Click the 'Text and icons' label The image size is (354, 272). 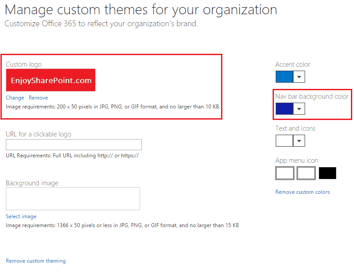pos(295,128)
